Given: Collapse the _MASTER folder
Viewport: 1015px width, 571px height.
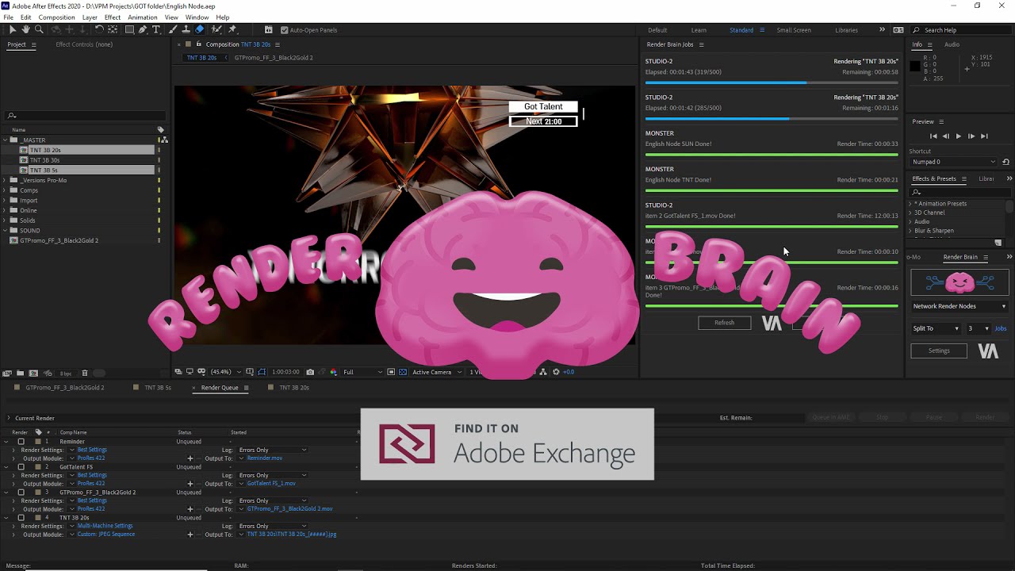Looking at the screenshot, I should (x=6, y=140).
